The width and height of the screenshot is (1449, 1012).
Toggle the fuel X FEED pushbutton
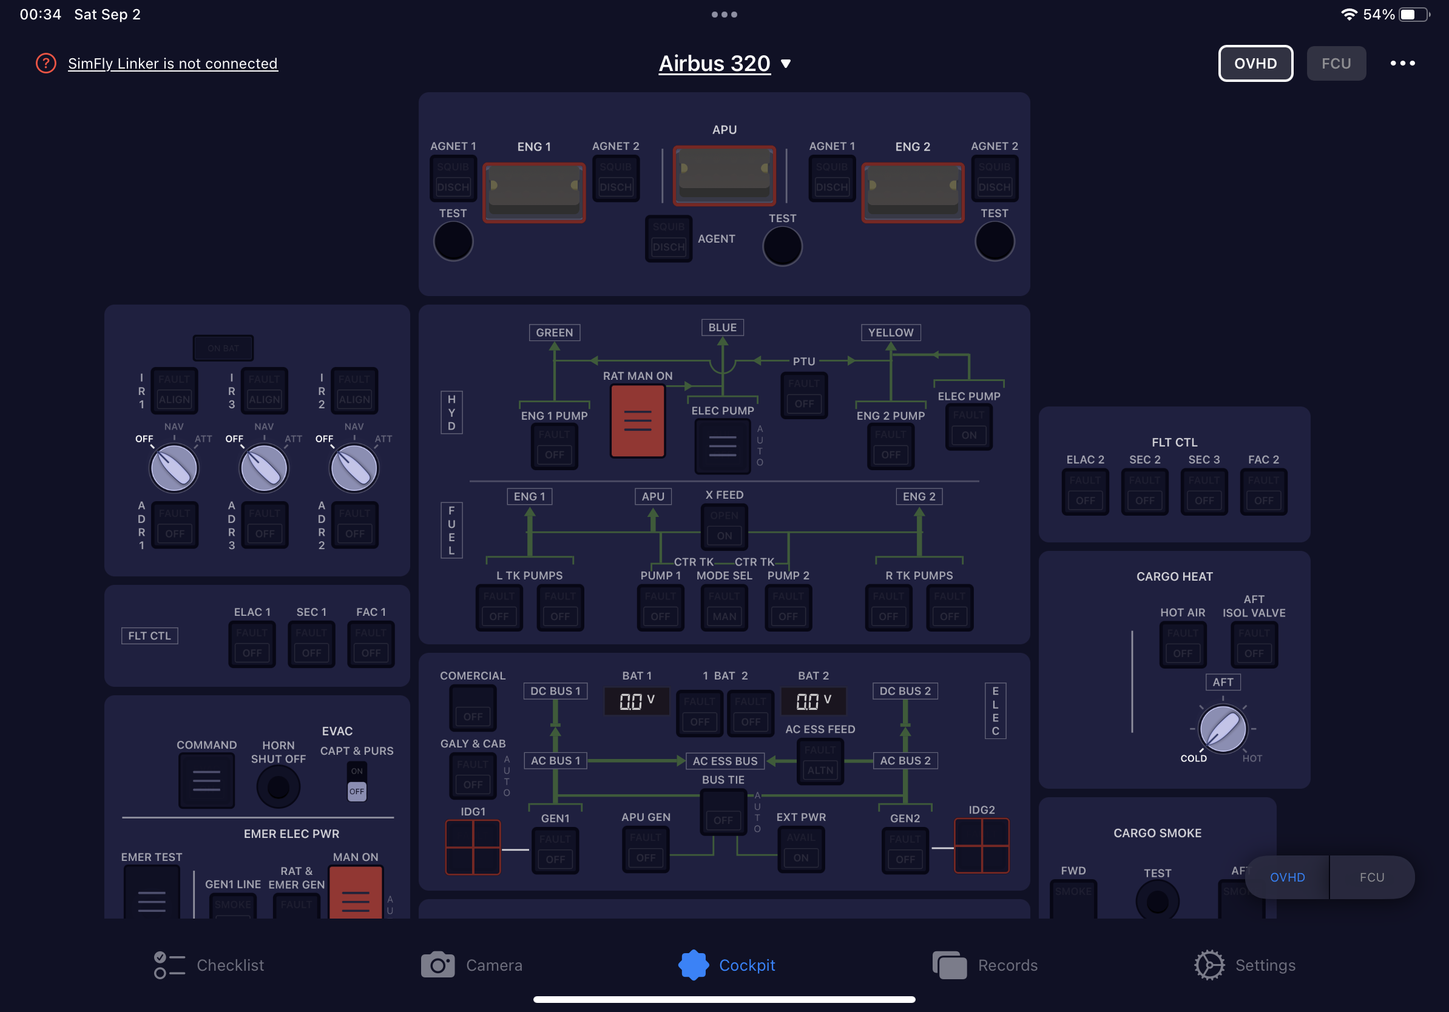(724, 526)
